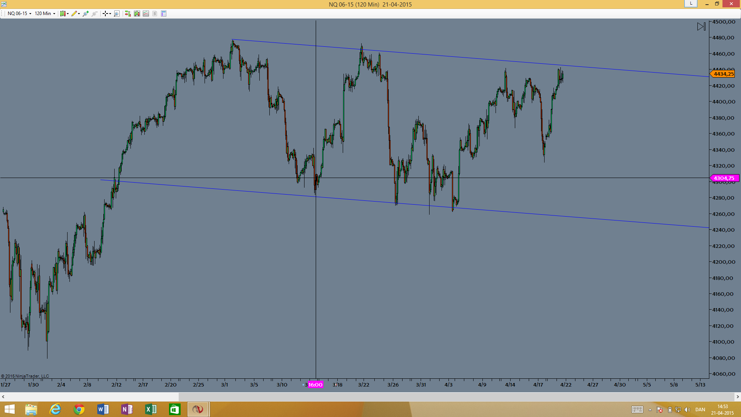The height and width of the screenshot is (417, 741).
Task: Toggle the strategies dollar icon
Action: (155, 14)
